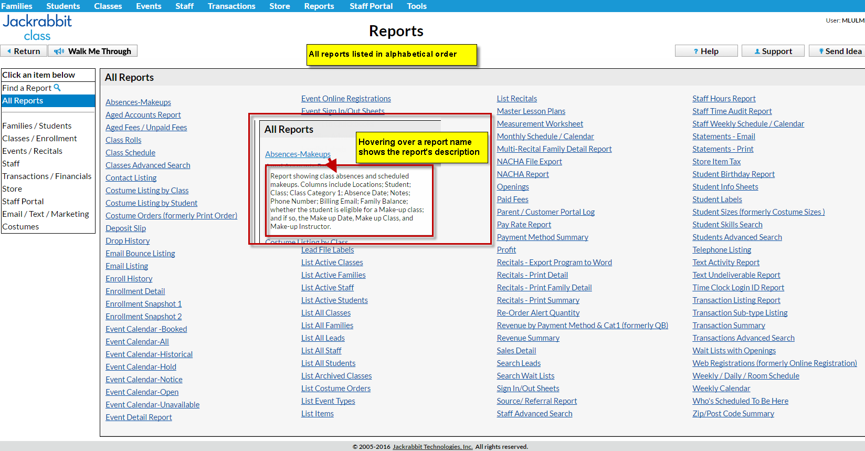Open the Aged Fees / Unpaid Fees report
This screenshot has height=451, width=865.
coord(146,128)
